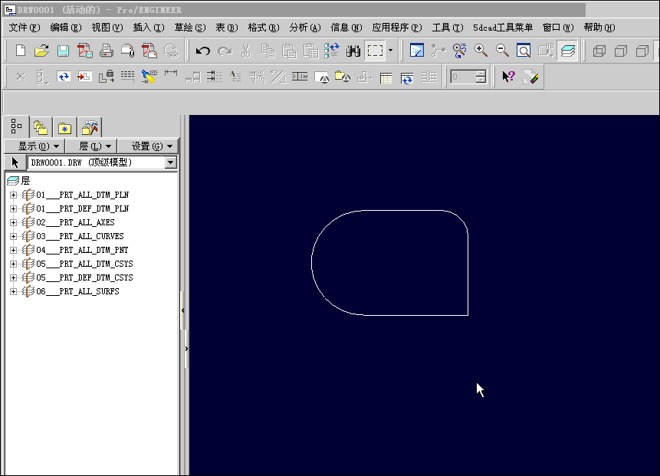Open the 帮助(H) menu

tap(599, 28)
